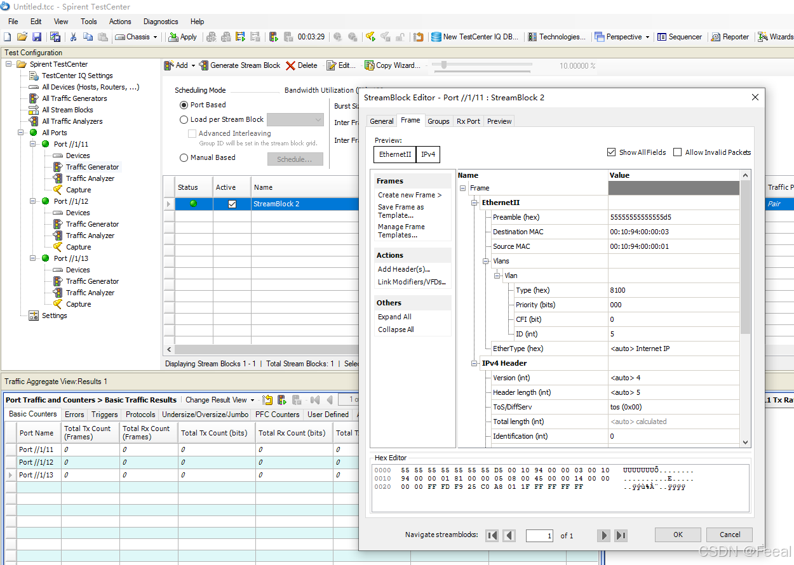Click Add Header(s)... link
This screenshot has width=794, height=565.
tap(404, 269)
